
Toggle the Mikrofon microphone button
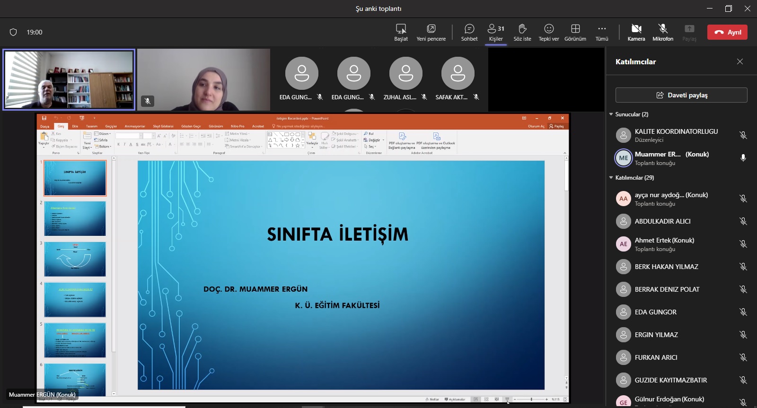click(x=663, y=32)
